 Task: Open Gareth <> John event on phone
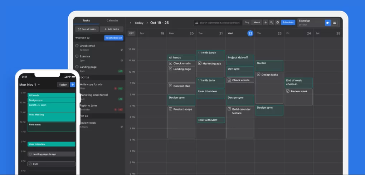click(x=52, y=107)
